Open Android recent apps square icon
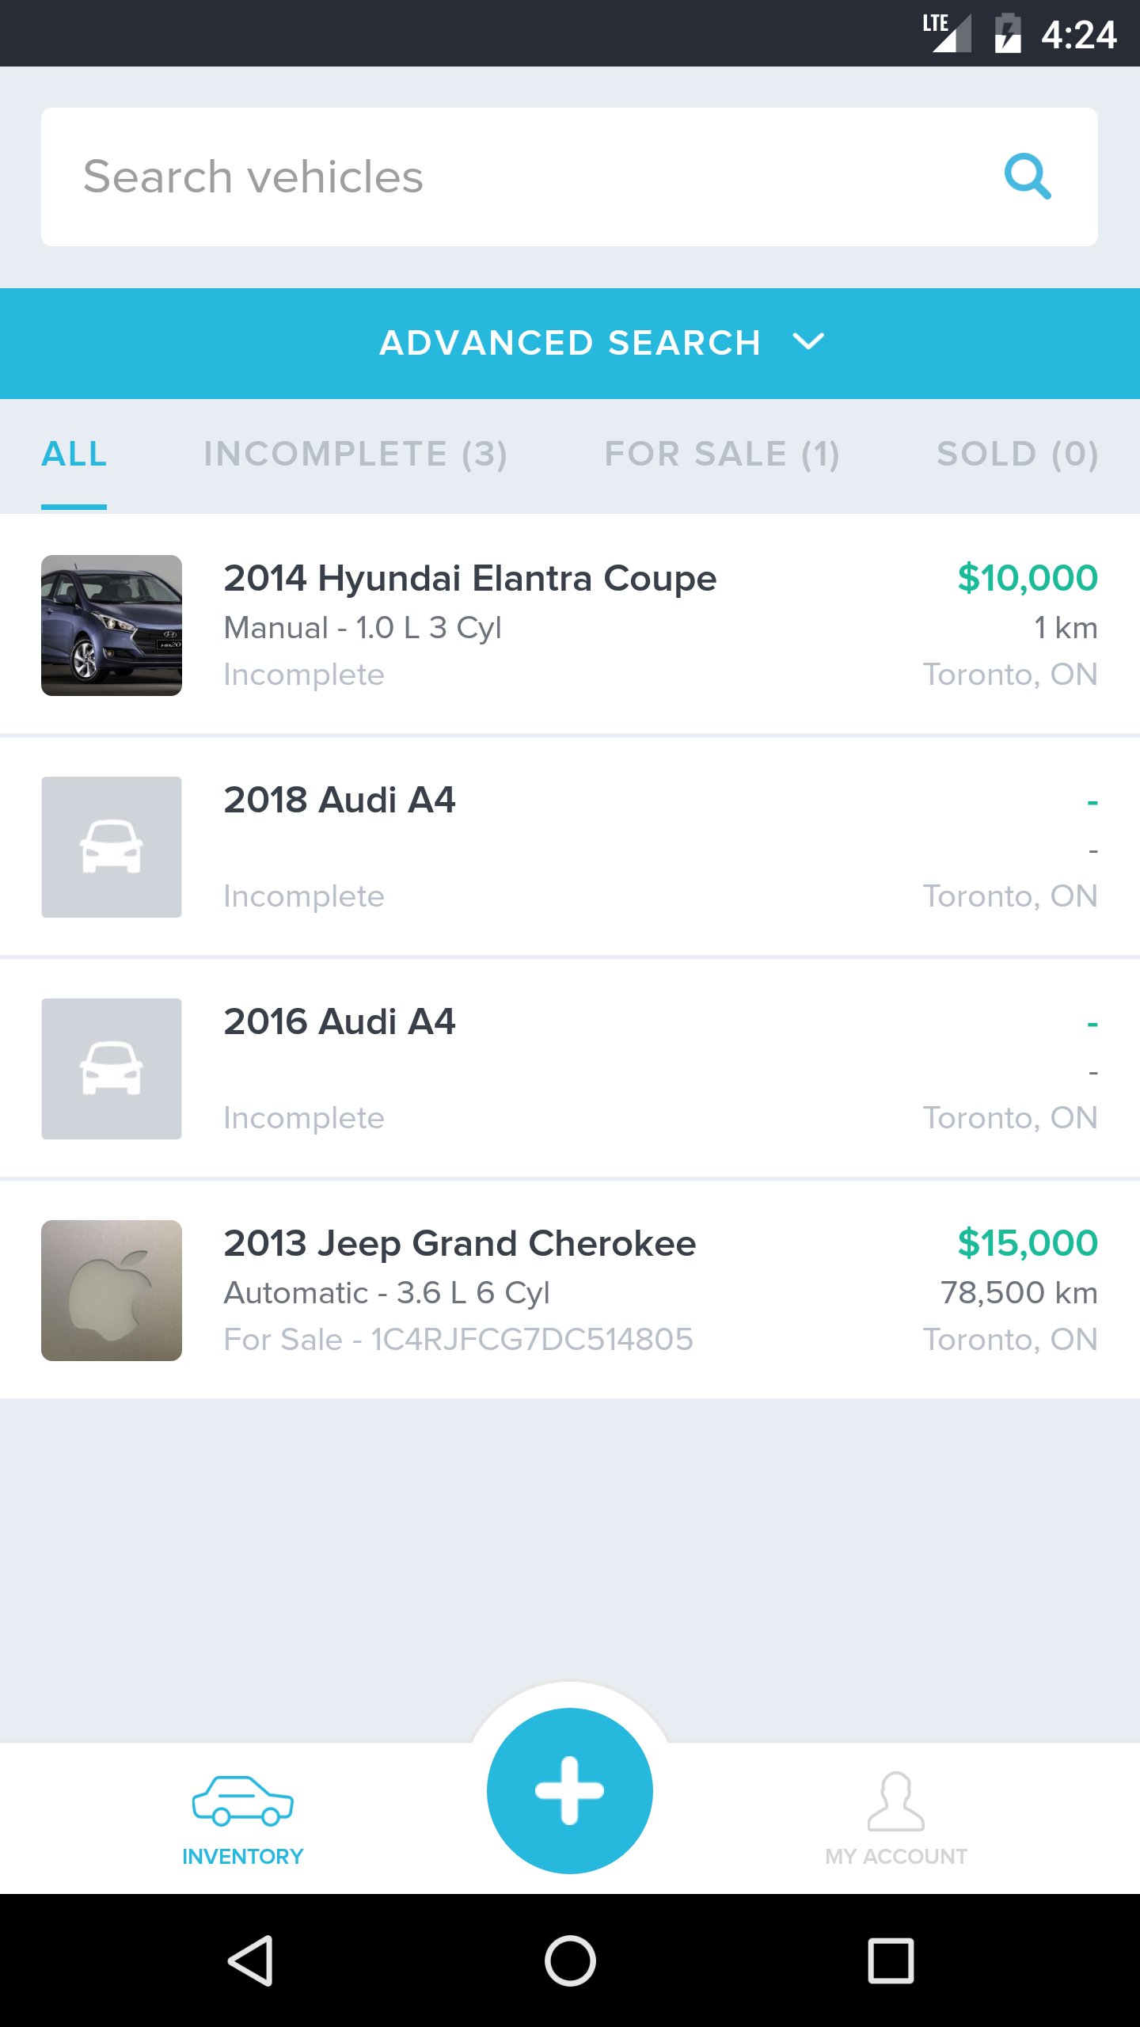Image resolution: width=1140 pixels, height=2027 pixels. tap(891, 1960)
